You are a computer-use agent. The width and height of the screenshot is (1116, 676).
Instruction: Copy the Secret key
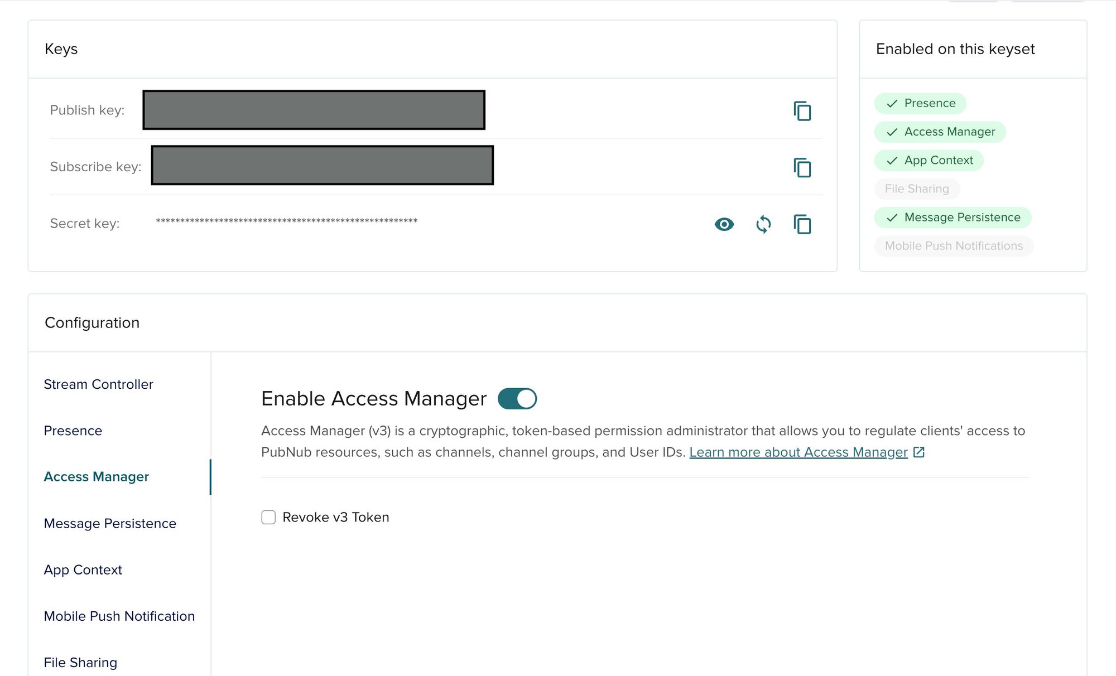pos(802,224)
